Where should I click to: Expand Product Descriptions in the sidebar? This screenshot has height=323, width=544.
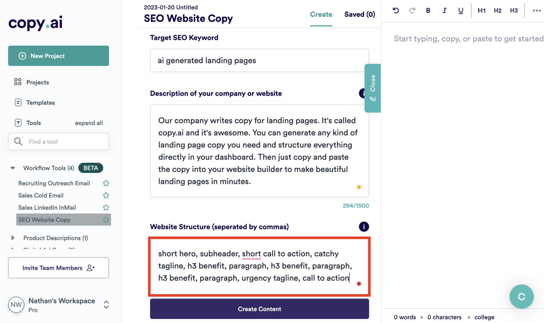coord(13,238)
